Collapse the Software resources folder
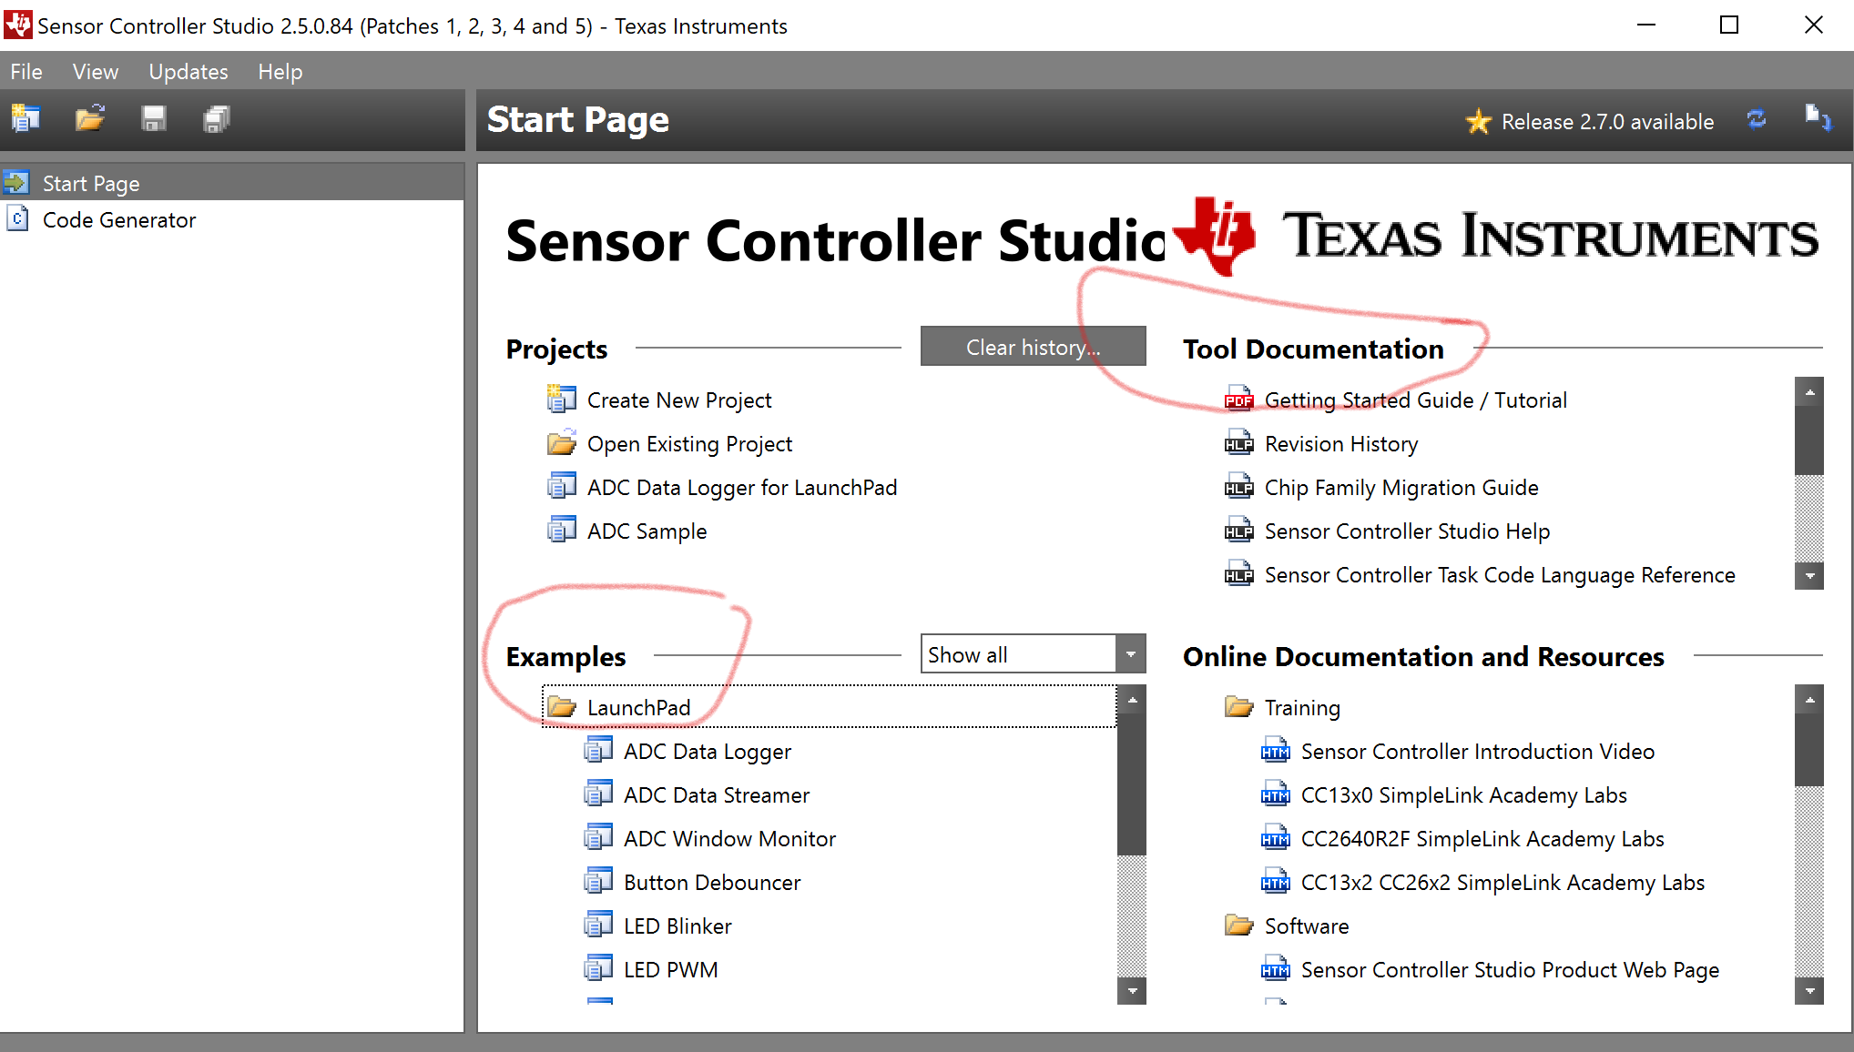 [x=1238, y=926]
